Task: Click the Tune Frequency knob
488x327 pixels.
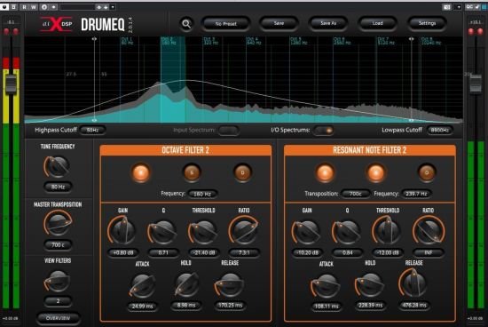Action: coord(58,166)
